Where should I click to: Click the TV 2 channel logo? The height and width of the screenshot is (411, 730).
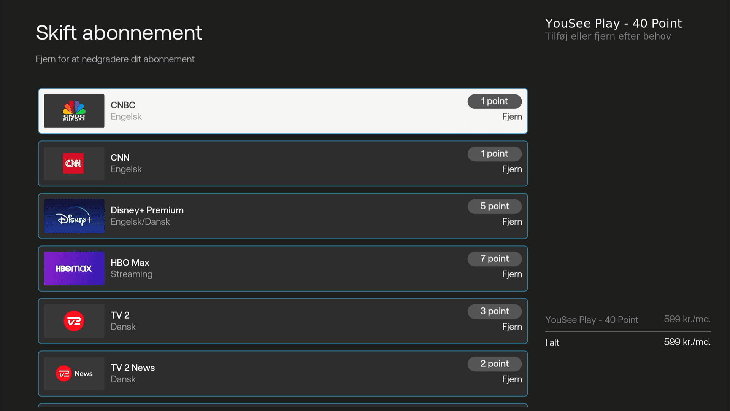(x=74, y=321)
